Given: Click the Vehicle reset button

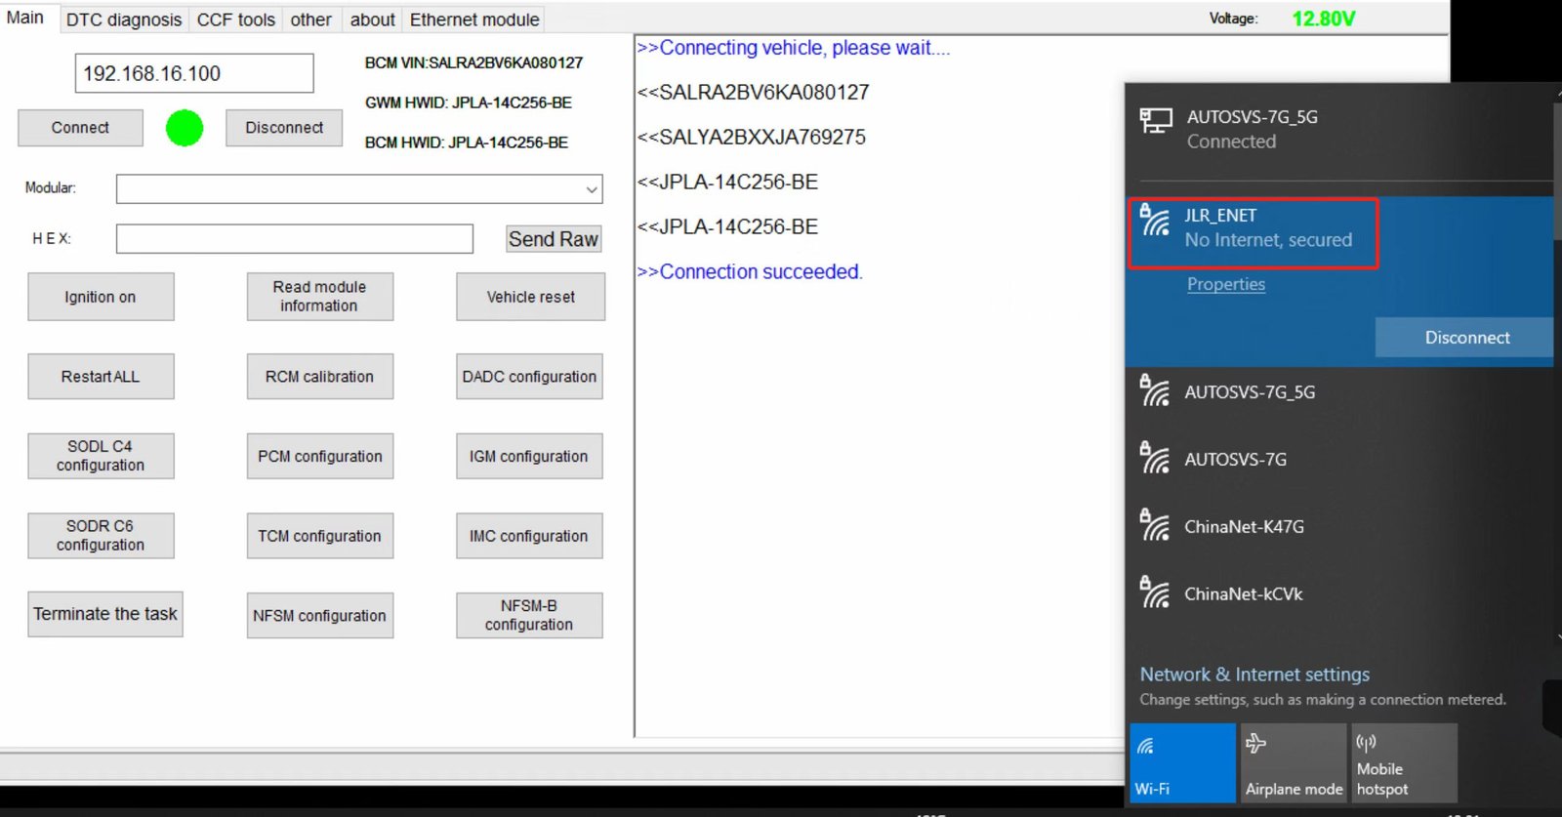Looking at the screenshot, I should coord(530,297).
